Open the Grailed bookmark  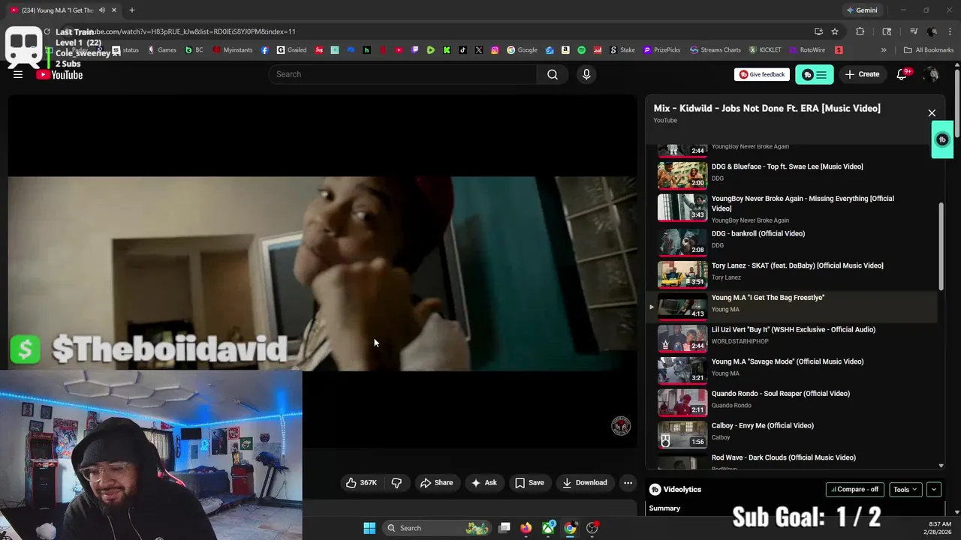pos(292,50)
